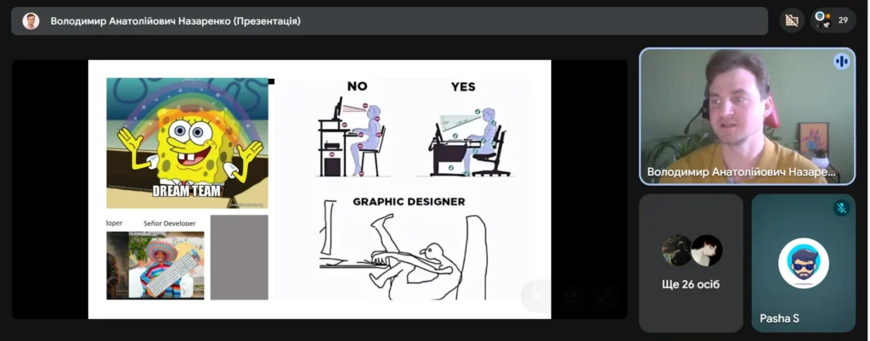Click the presenter's avatar in the top bar

31,21
